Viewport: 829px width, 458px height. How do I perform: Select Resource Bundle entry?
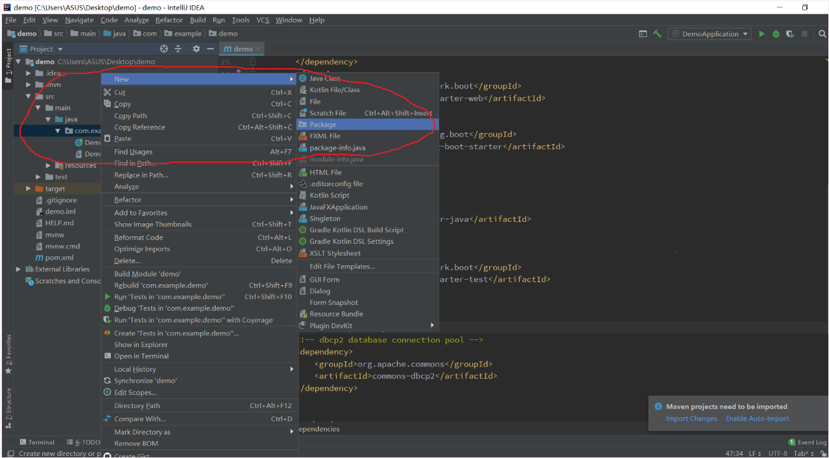367,314
